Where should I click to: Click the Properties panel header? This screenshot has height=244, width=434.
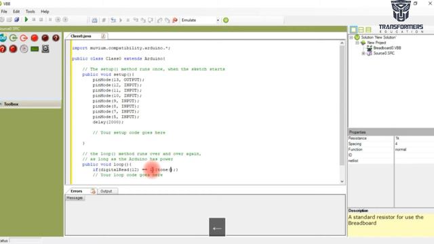pos(391,132)
